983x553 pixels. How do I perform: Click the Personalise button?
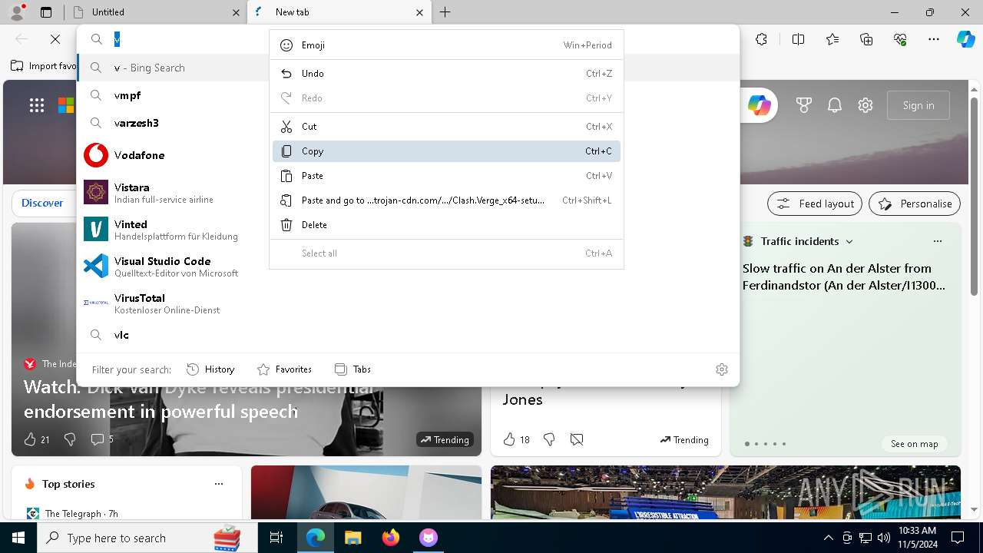tap(915, 204)
